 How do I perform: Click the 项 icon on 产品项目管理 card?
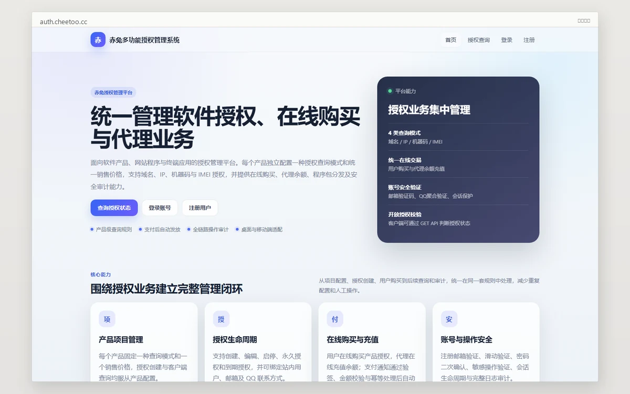click(x=107, y=319)
